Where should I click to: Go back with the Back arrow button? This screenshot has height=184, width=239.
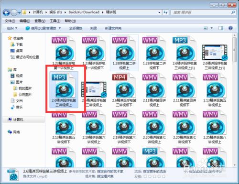6,12
